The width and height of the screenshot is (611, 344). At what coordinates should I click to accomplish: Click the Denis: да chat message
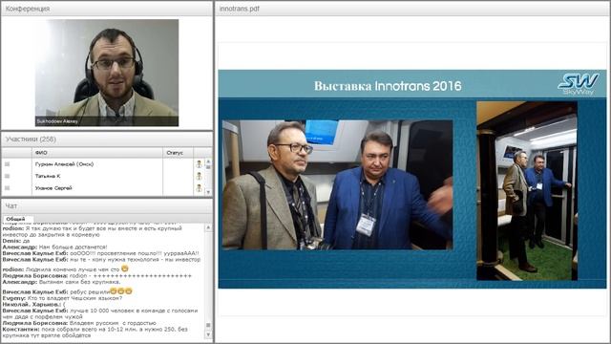[x=16, y=241]
